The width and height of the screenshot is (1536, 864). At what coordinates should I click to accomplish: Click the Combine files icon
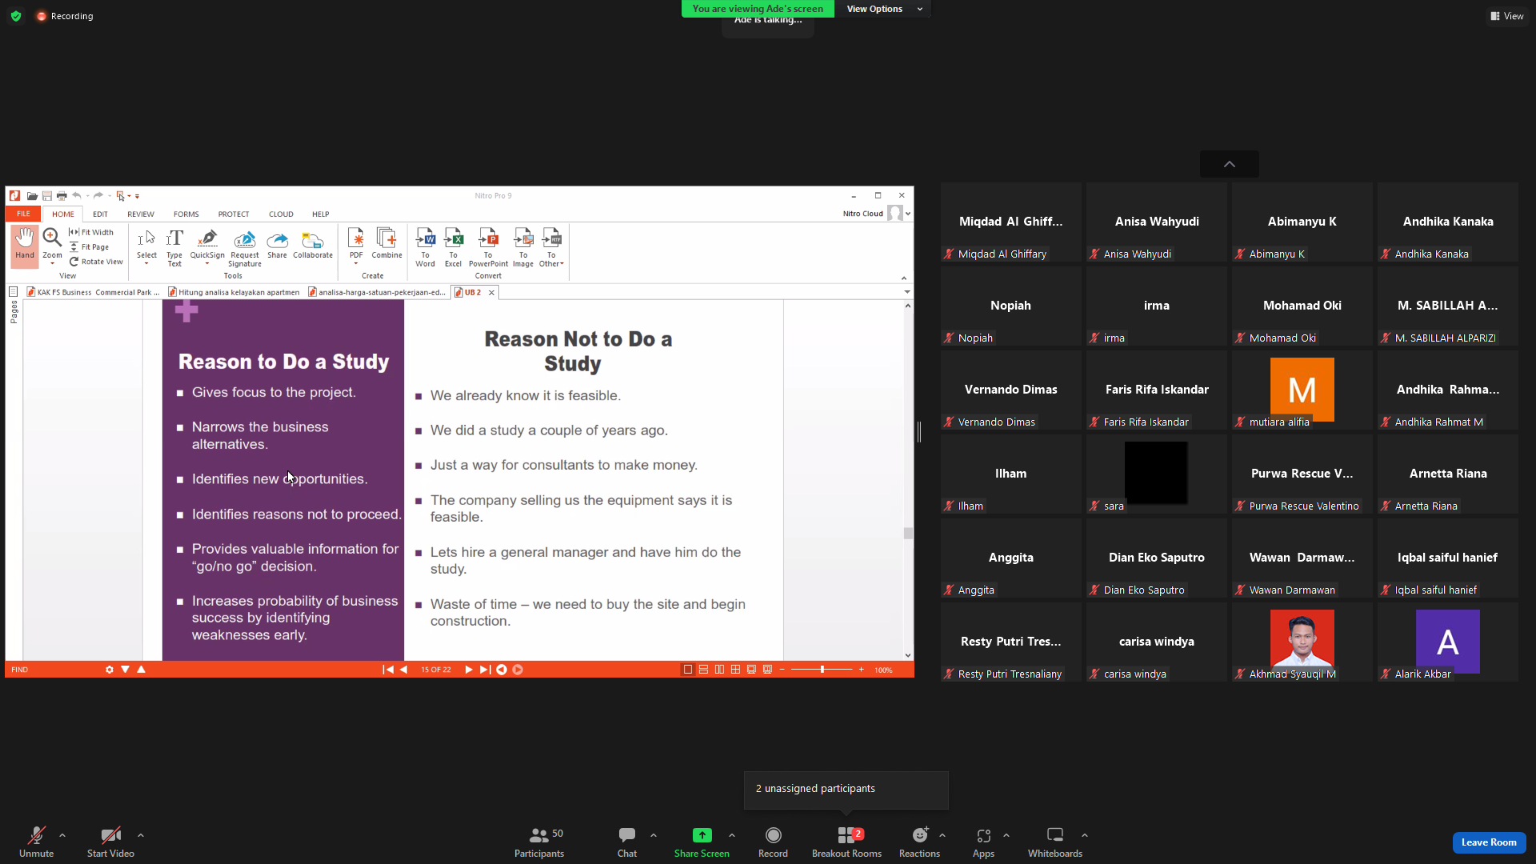pos(386,243)
